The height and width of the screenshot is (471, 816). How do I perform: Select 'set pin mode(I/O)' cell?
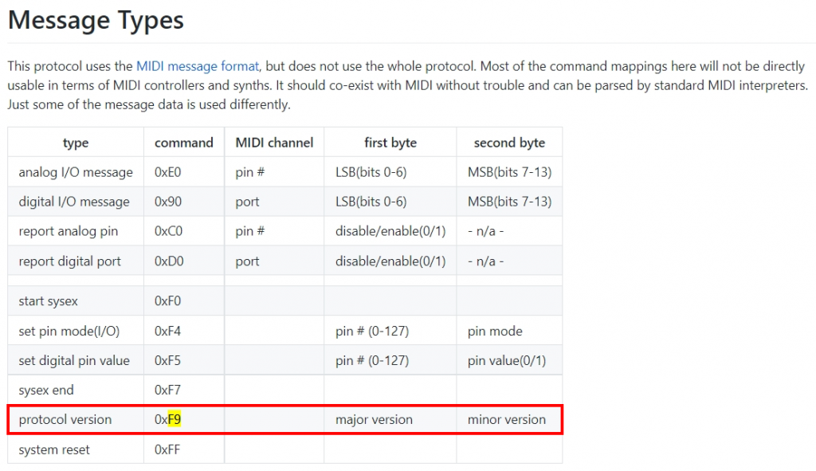[x=69, y=331]
